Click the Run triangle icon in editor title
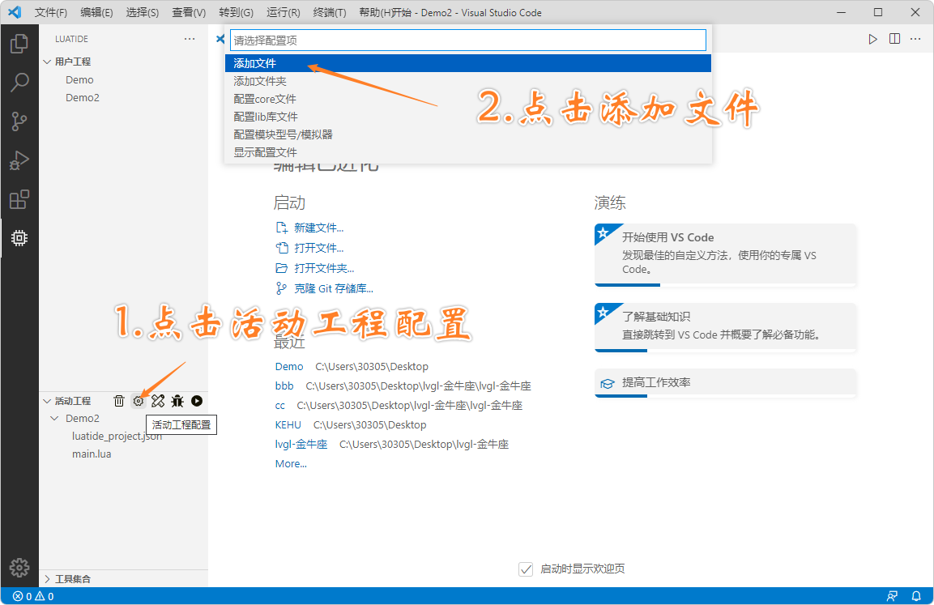Viewport: 934px width, 605px height. [872, 39]
